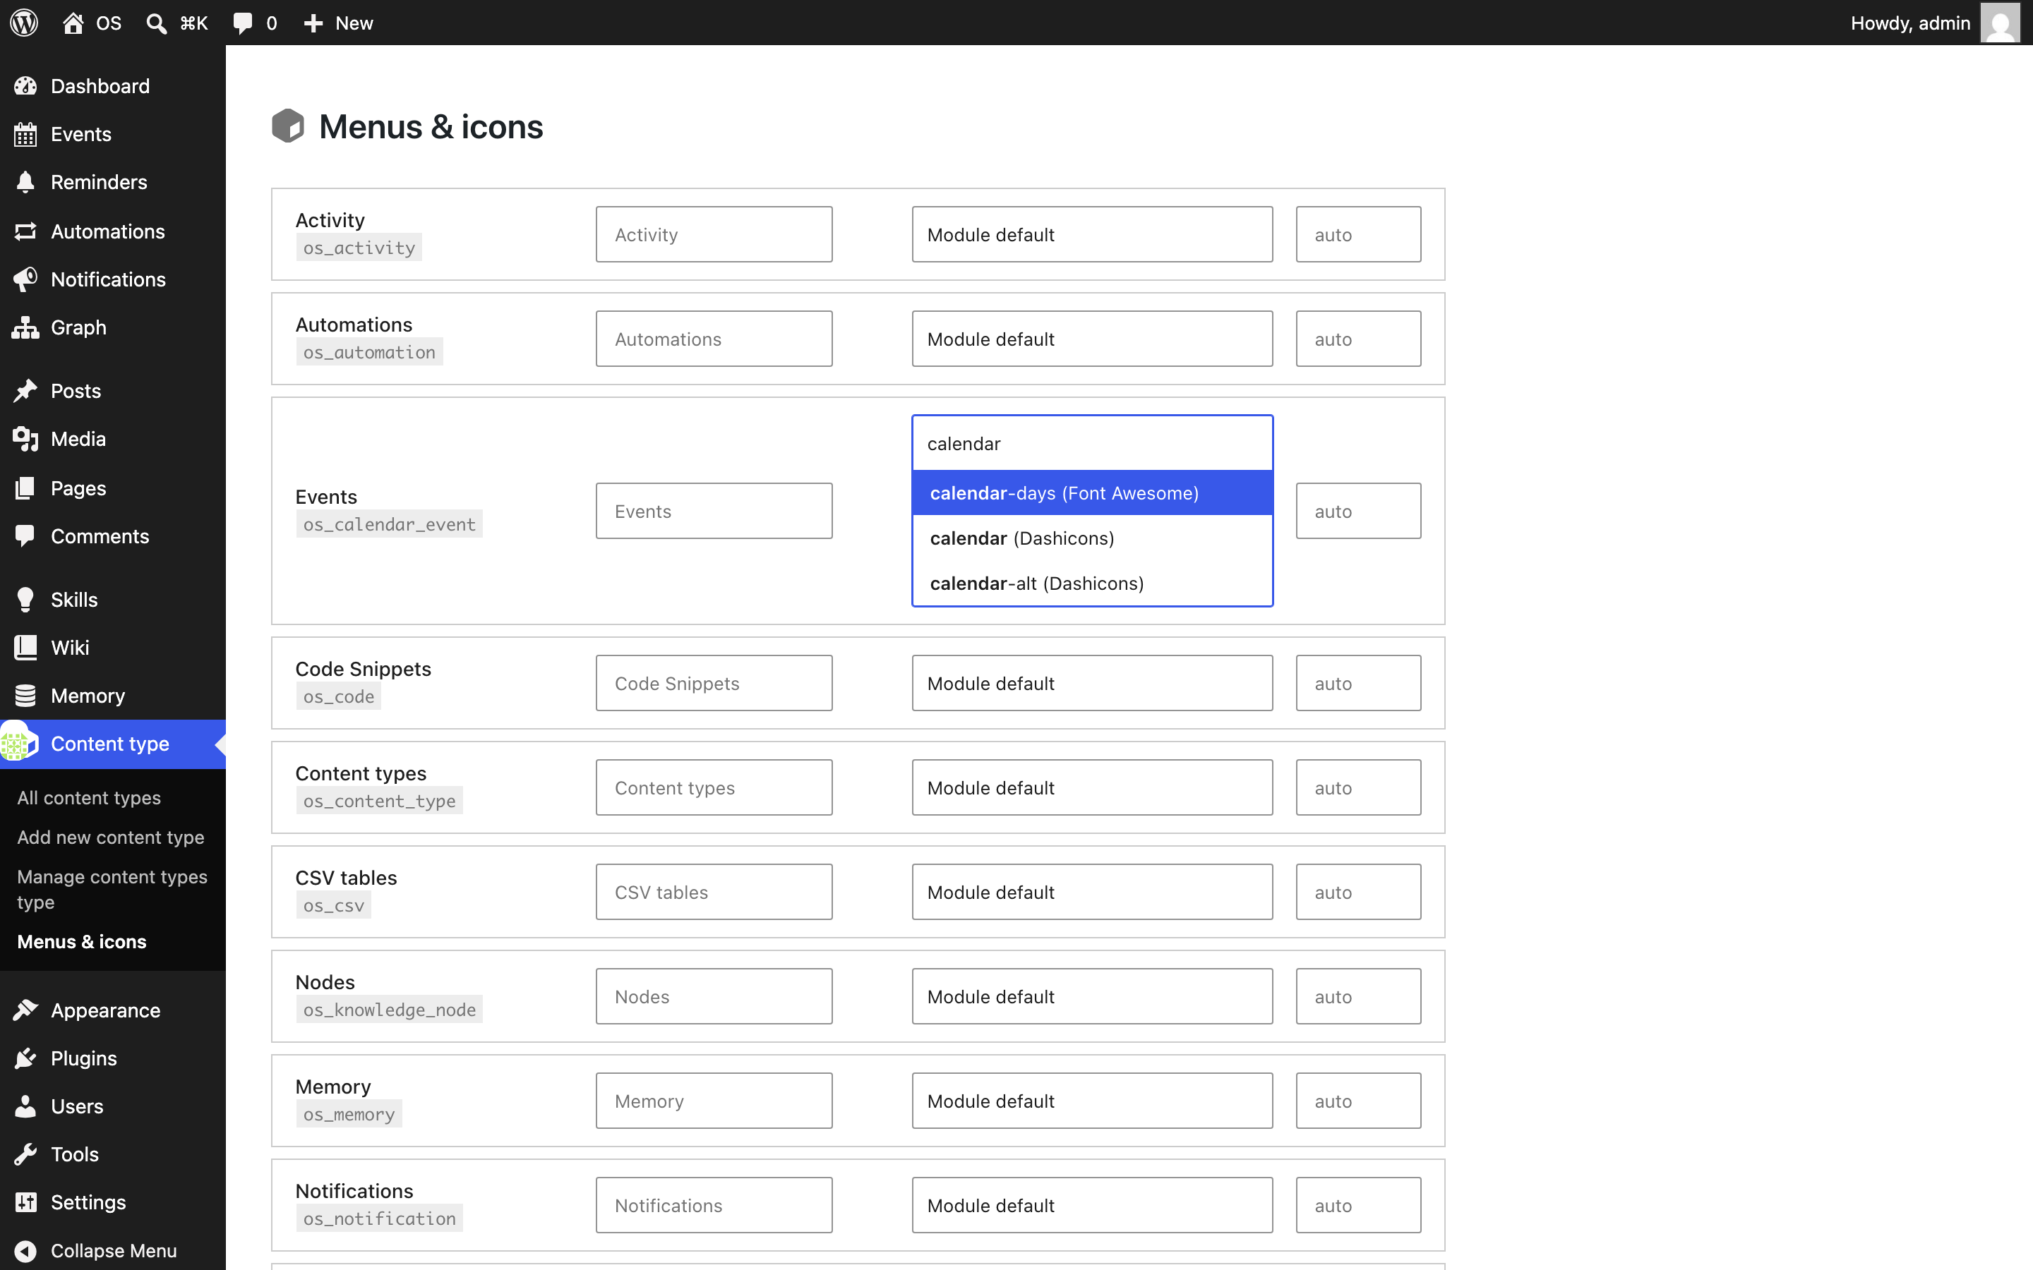The height and width of the screenshot is (1270, 2033).
Task: Open the comments bubble in admin bar
Action: coord(243,23)
